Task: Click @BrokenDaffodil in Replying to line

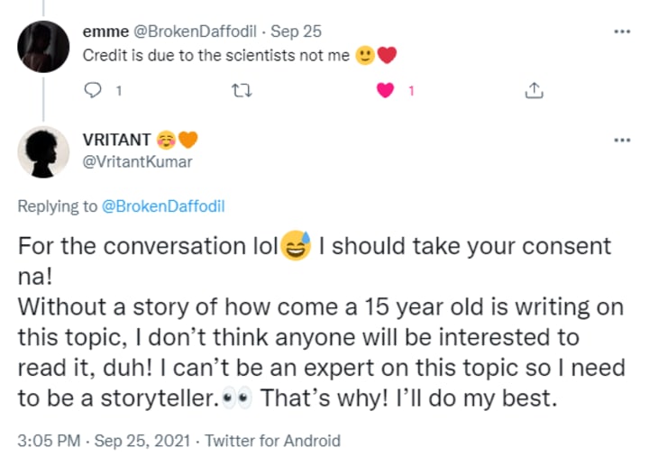Action: pos(162,206)
